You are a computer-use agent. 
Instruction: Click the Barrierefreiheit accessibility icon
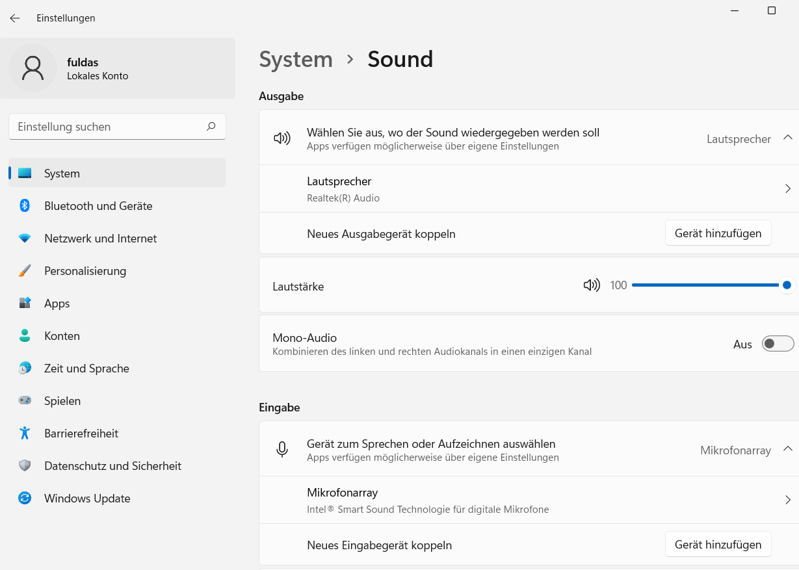(25, 434)
